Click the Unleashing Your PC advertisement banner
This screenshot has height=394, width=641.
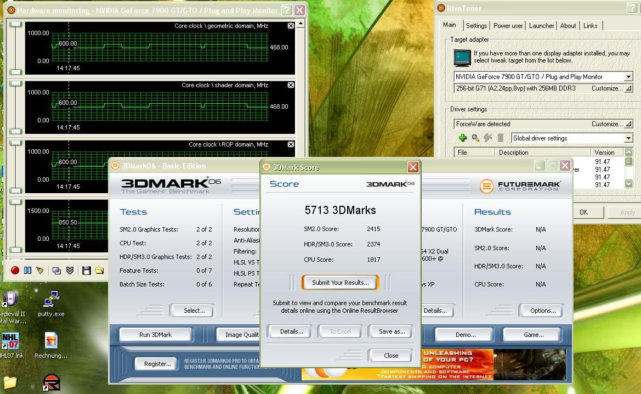[434, 364]
